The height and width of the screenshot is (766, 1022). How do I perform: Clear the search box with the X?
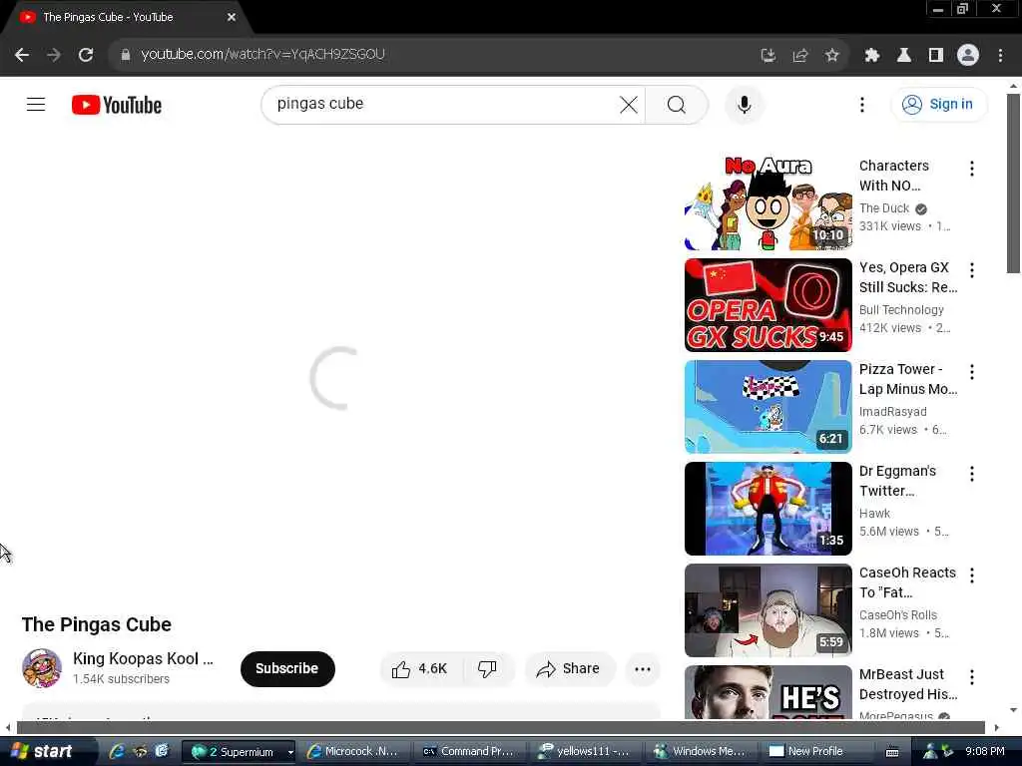(x=629, y=104)
